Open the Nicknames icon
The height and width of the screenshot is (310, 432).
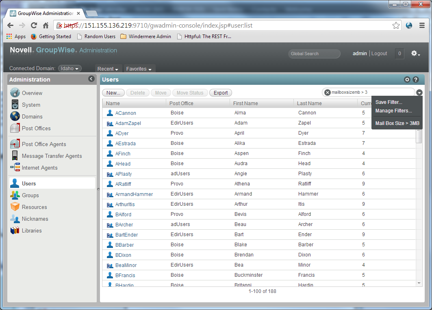point(15,219)
